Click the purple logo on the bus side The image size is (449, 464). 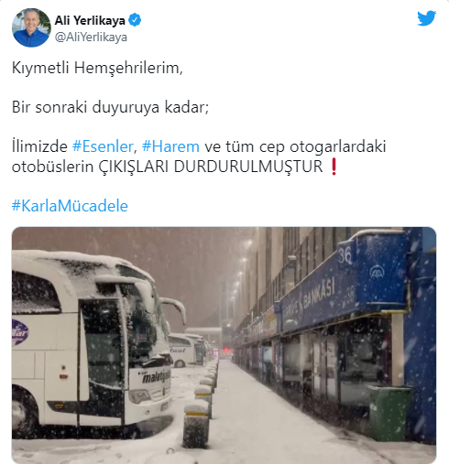tap(19, 332)
